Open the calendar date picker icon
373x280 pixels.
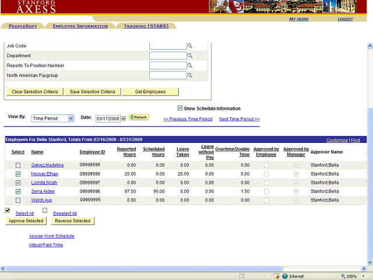[x=124, y=118]
